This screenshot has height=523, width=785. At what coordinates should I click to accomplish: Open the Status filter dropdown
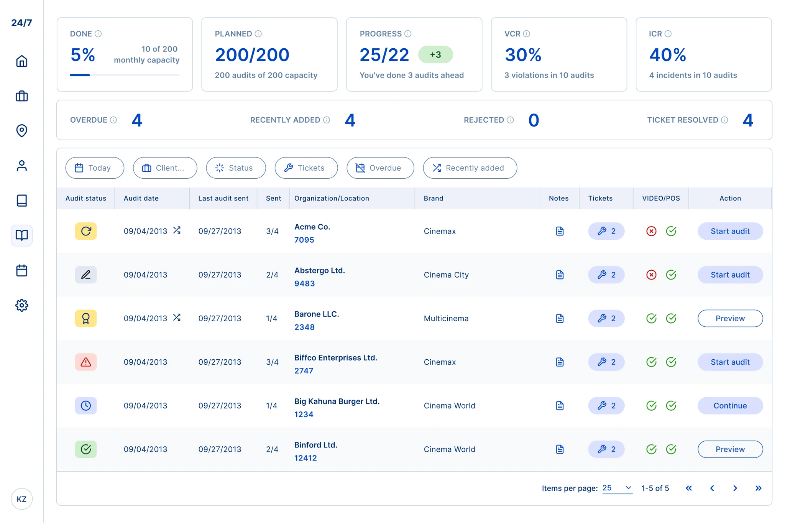coord(235,168)
